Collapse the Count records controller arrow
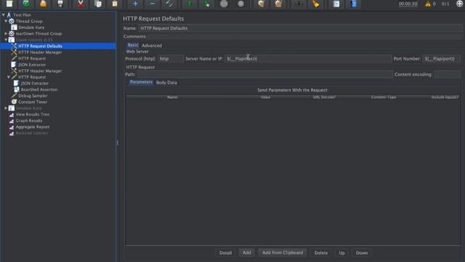The image size is (465, 262). tap(6, 40)
